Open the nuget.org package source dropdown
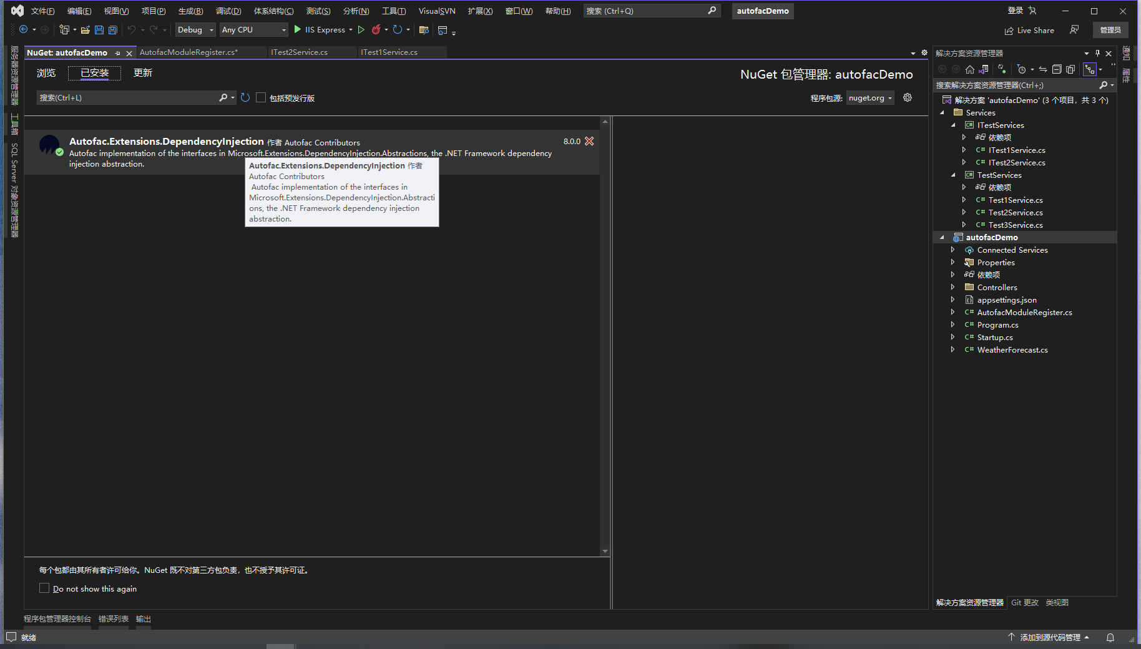 click(870, 98)
